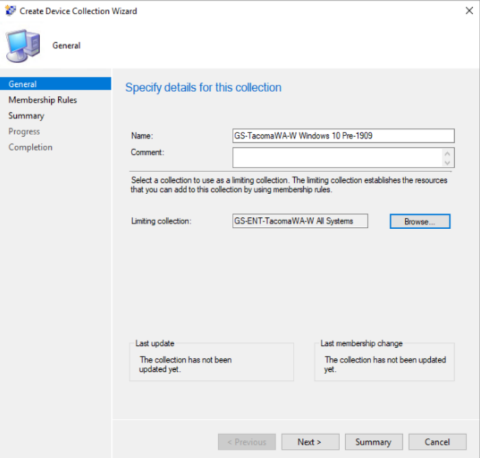
Task: Click the wizard title bar icon
Action: [x=10, y=11]
